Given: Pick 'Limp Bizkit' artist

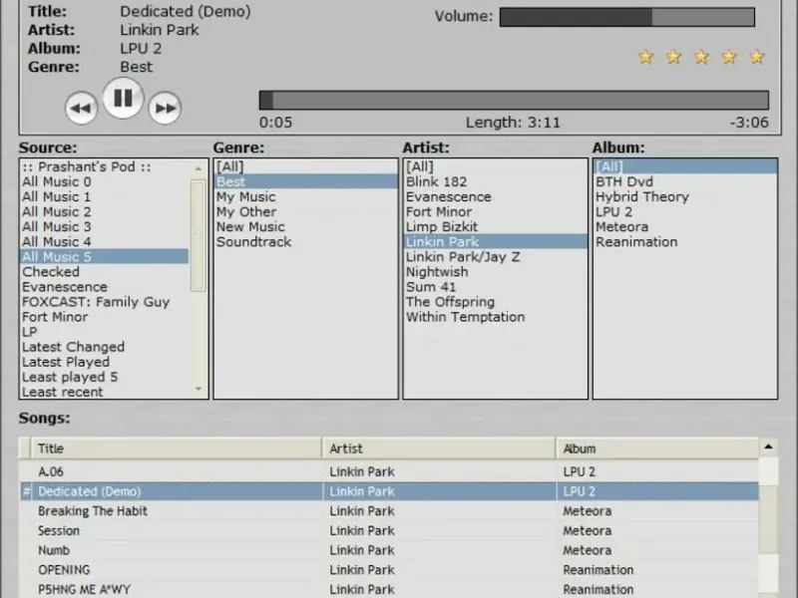Looking at the screenshot, I should [495, 227].
